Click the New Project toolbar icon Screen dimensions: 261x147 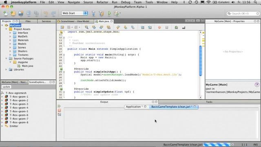pyautogui.click(x=13, y=13)
